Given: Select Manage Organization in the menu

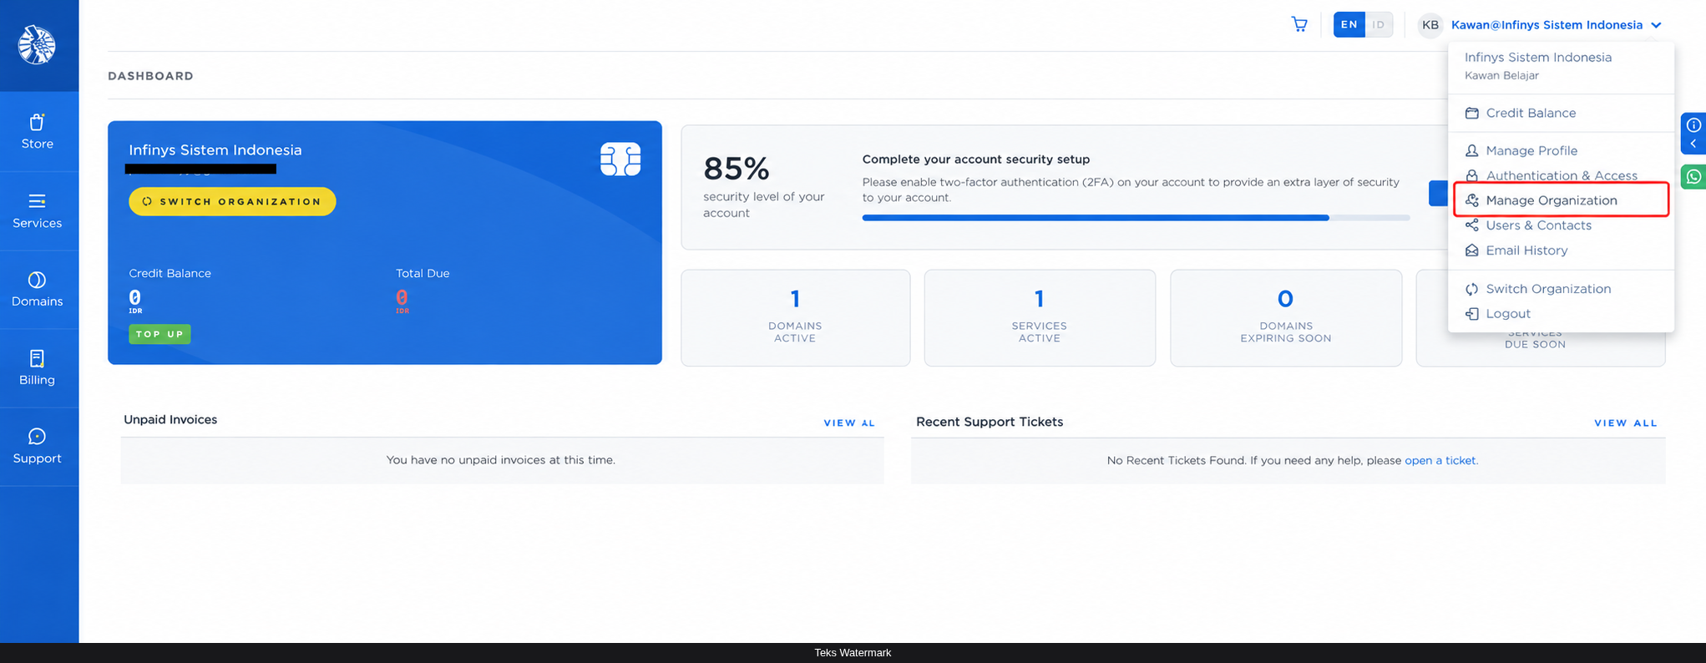Looking at the screenshot, I should tap(1552, 200).
